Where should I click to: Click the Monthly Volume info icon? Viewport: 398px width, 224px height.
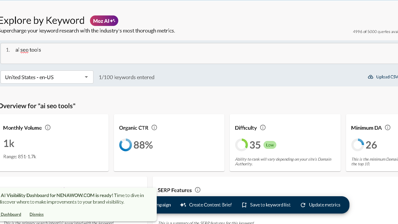point(48,128)
